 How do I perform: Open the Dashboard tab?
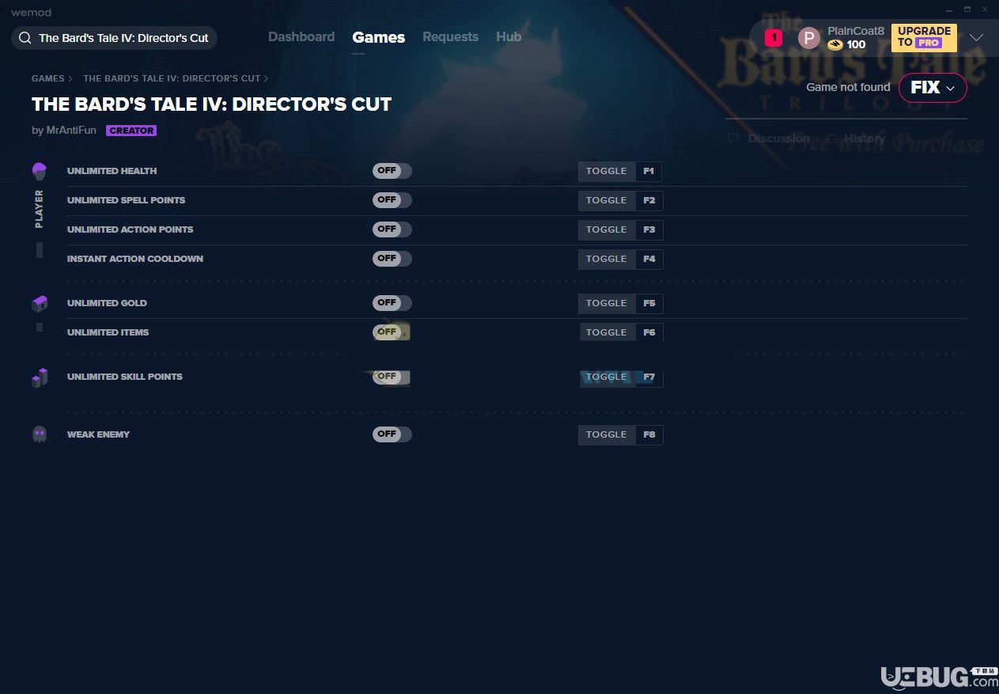click(301, 37)
